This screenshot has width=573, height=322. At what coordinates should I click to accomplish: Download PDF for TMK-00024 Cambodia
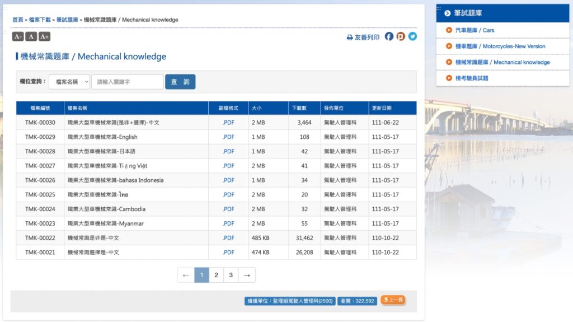click(x=228, y=209)
